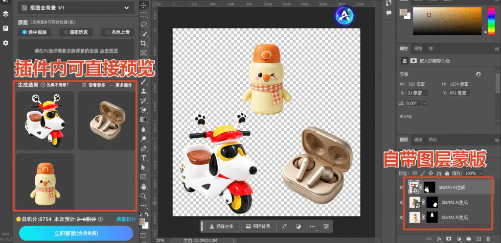Open the extra tools ellipsis in toolbar
The height and width of the screenshot is (243, 501).
click(143, 205)
